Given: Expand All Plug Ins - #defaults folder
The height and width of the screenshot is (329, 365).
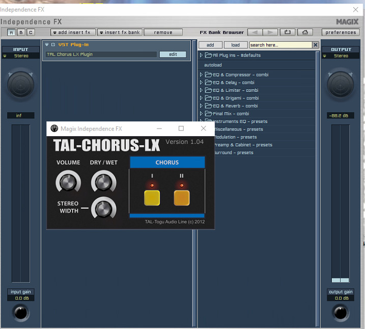Looking at the screenshot, I should click(202, 55).
